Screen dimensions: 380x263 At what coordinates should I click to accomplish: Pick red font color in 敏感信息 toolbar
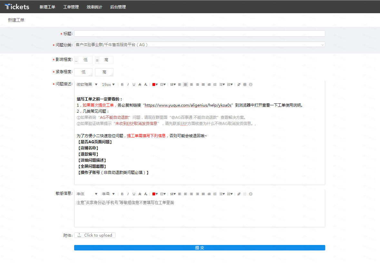(x=155, y=194)
